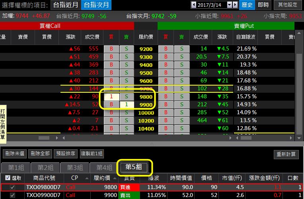Click 商品代號 column header
Screen dimensions: 304x199
click(x=44, y=178)
